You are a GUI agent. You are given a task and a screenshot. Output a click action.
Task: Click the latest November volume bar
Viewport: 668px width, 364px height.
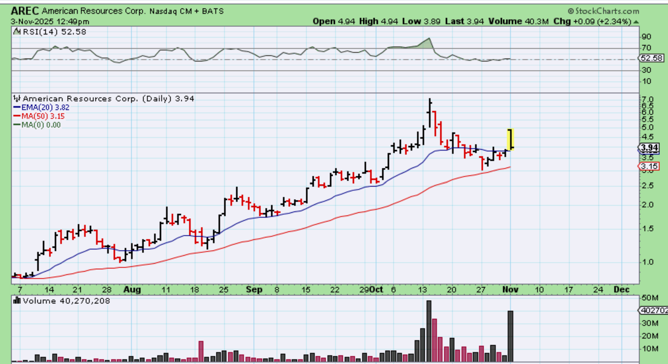point(510,336)
